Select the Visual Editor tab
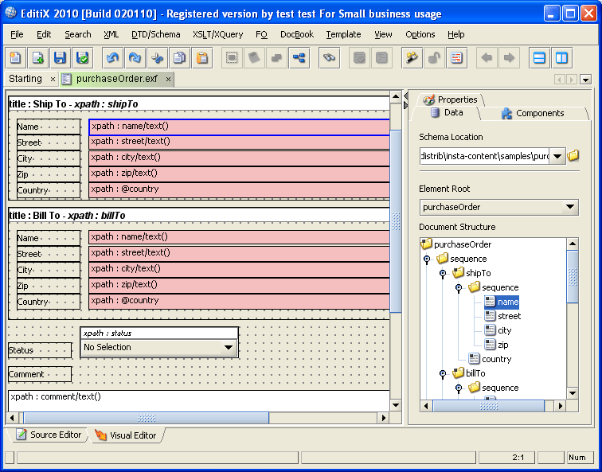Screen dimensions: 602x472 point(126,435)
